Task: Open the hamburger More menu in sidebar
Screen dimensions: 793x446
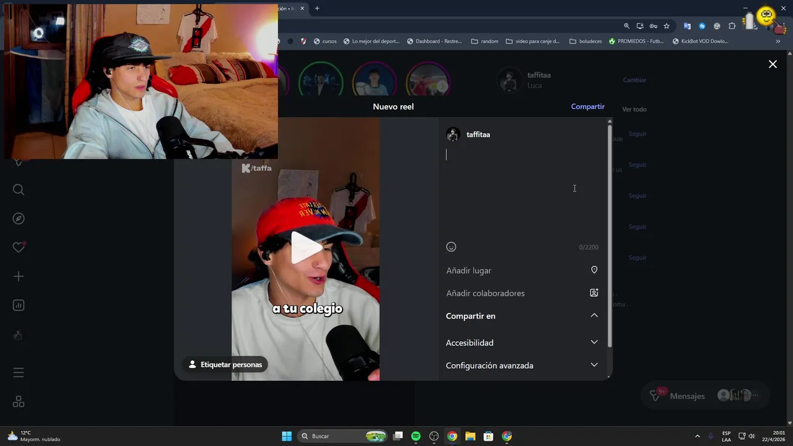Action: click(x=19, y=373)
